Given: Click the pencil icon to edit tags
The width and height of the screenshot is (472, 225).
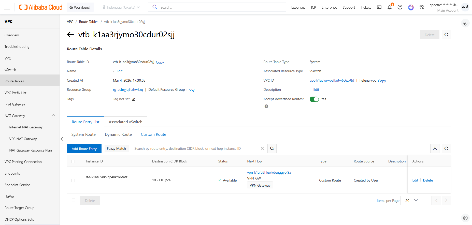Looking at the screenshot, I should coord(134,99).
